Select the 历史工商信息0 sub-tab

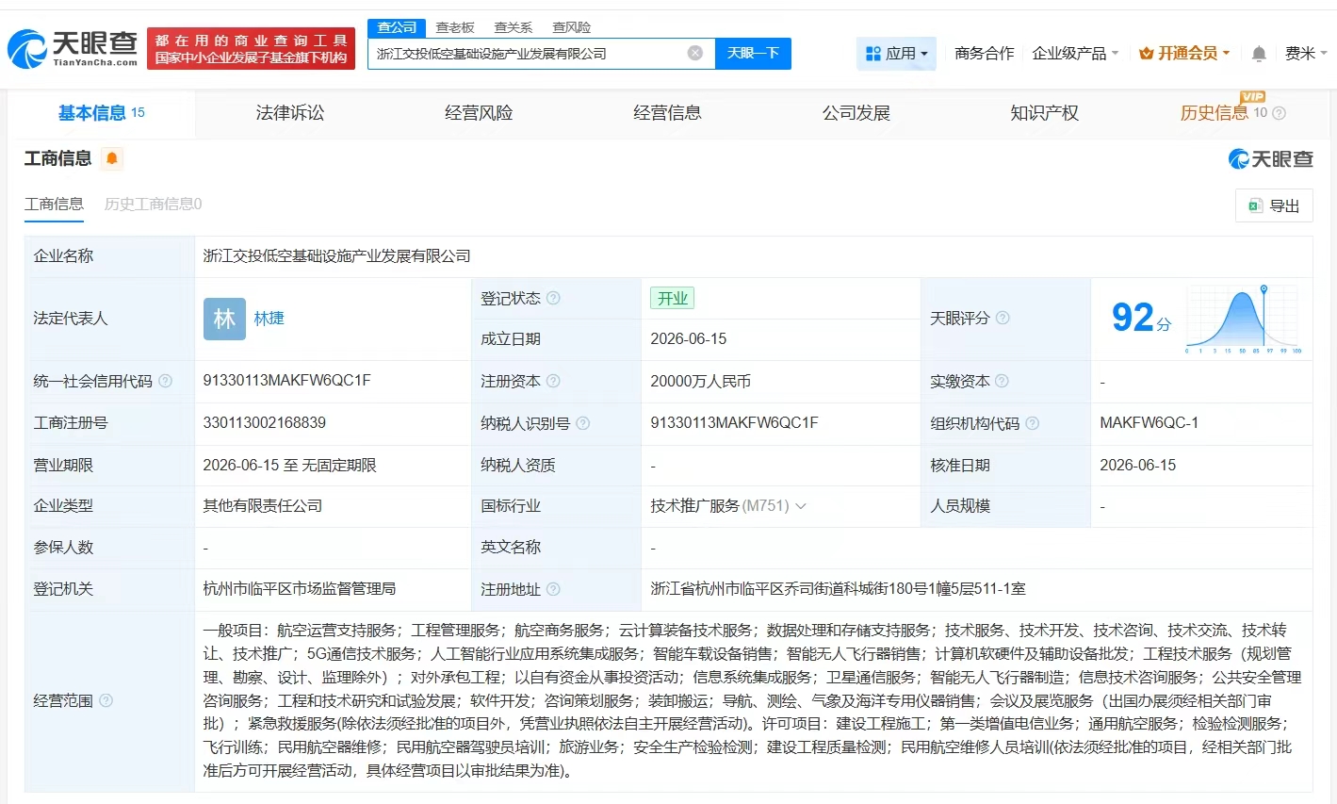pos(153,204)
